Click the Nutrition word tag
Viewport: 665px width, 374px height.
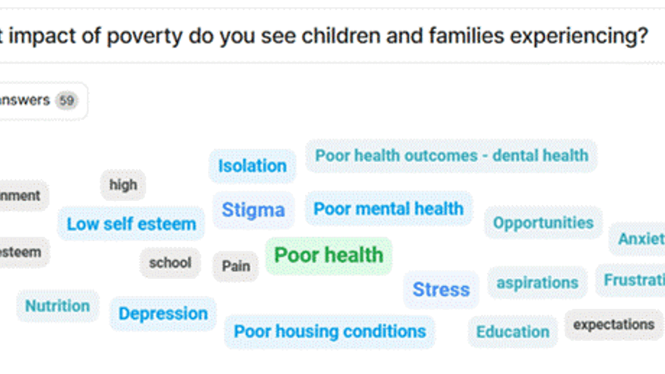tap(57, 306)
